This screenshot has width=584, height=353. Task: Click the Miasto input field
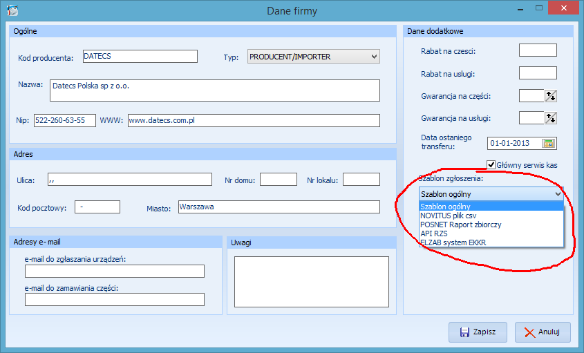279,207
